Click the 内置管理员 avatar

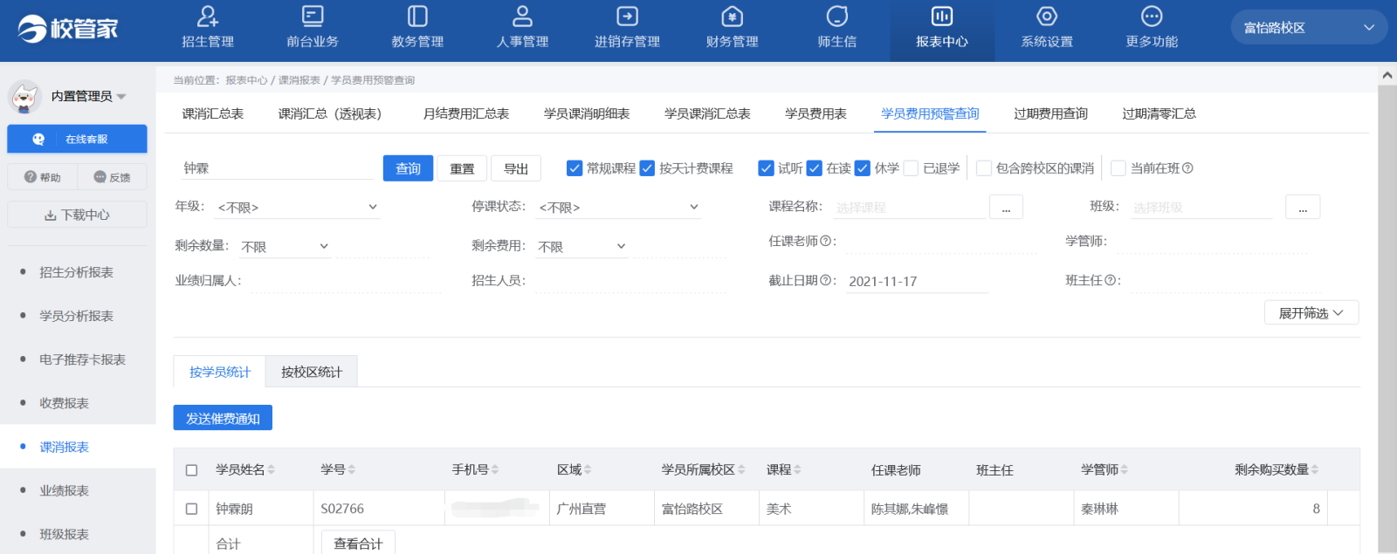24,96
